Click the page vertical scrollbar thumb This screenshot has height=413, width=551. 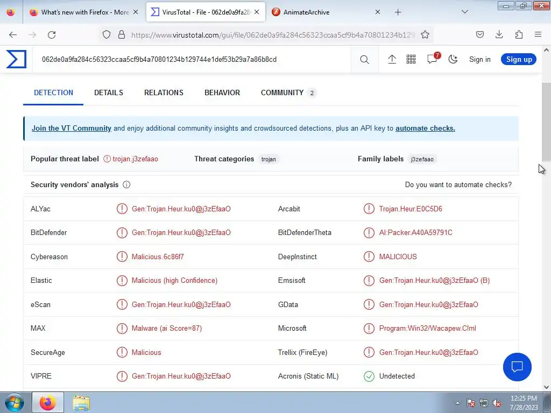click(546, 122)
